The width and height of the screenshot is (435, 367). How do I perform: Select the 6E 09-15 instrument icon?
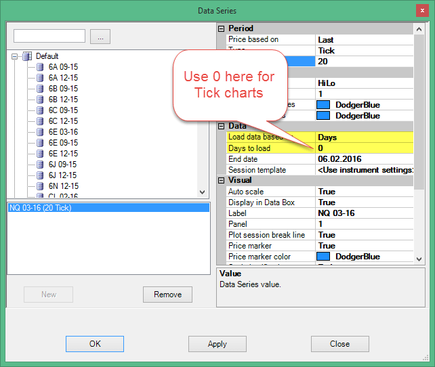tap(40, 143)
